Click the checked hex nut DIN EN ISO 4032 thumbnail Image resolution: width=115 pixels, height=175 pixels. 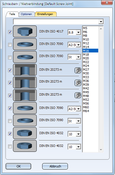click(x=25, y=133)
